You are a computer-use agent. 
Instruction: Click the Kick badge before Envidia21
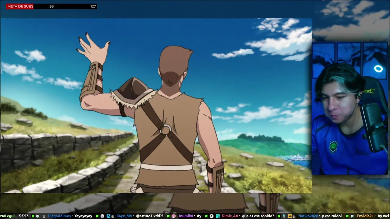347,216
